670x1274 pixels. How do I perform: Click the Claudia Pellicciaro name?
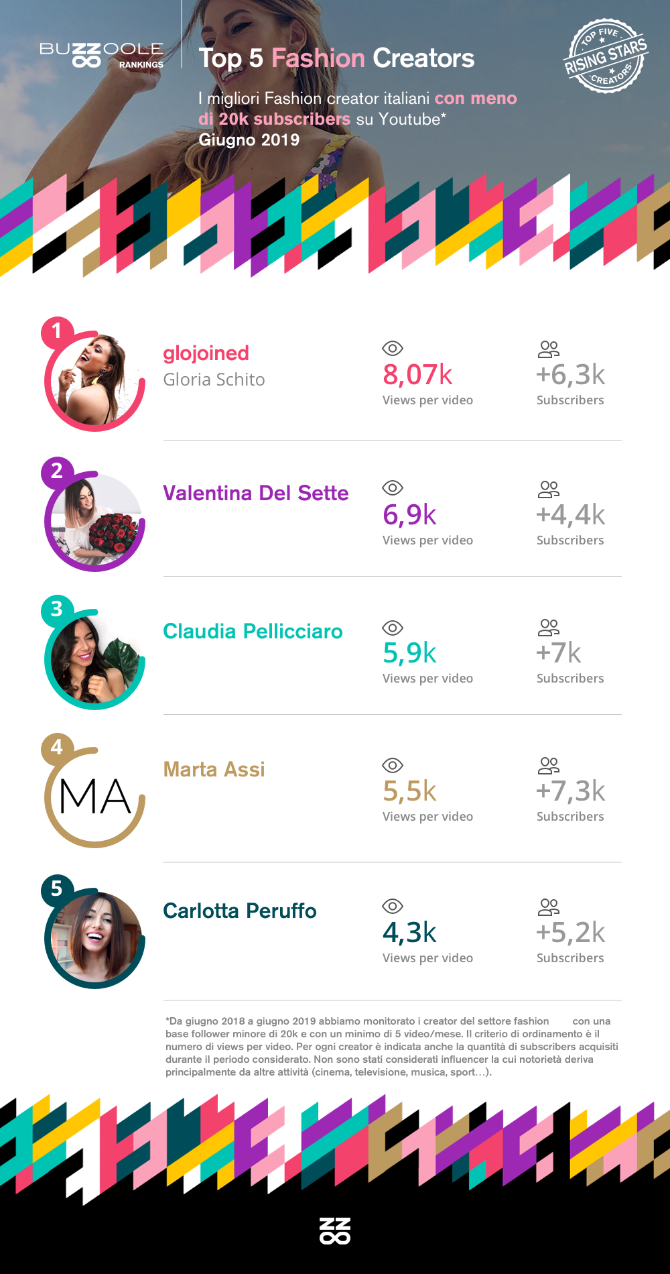point(253,631)
